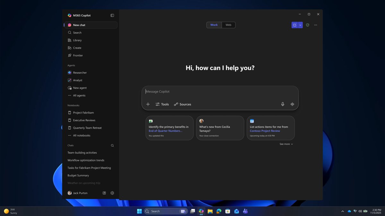
Task: Open Jack Purton profile
Action: 78,193
